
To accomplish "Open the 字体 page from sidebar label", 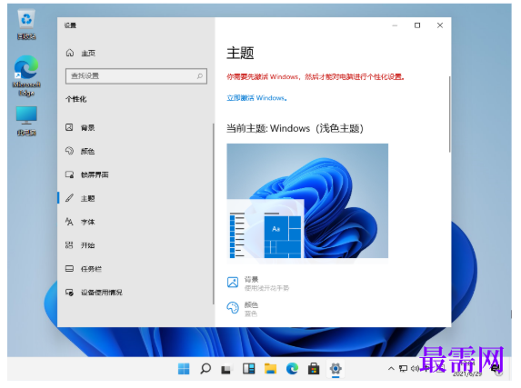I will [87, 222].
